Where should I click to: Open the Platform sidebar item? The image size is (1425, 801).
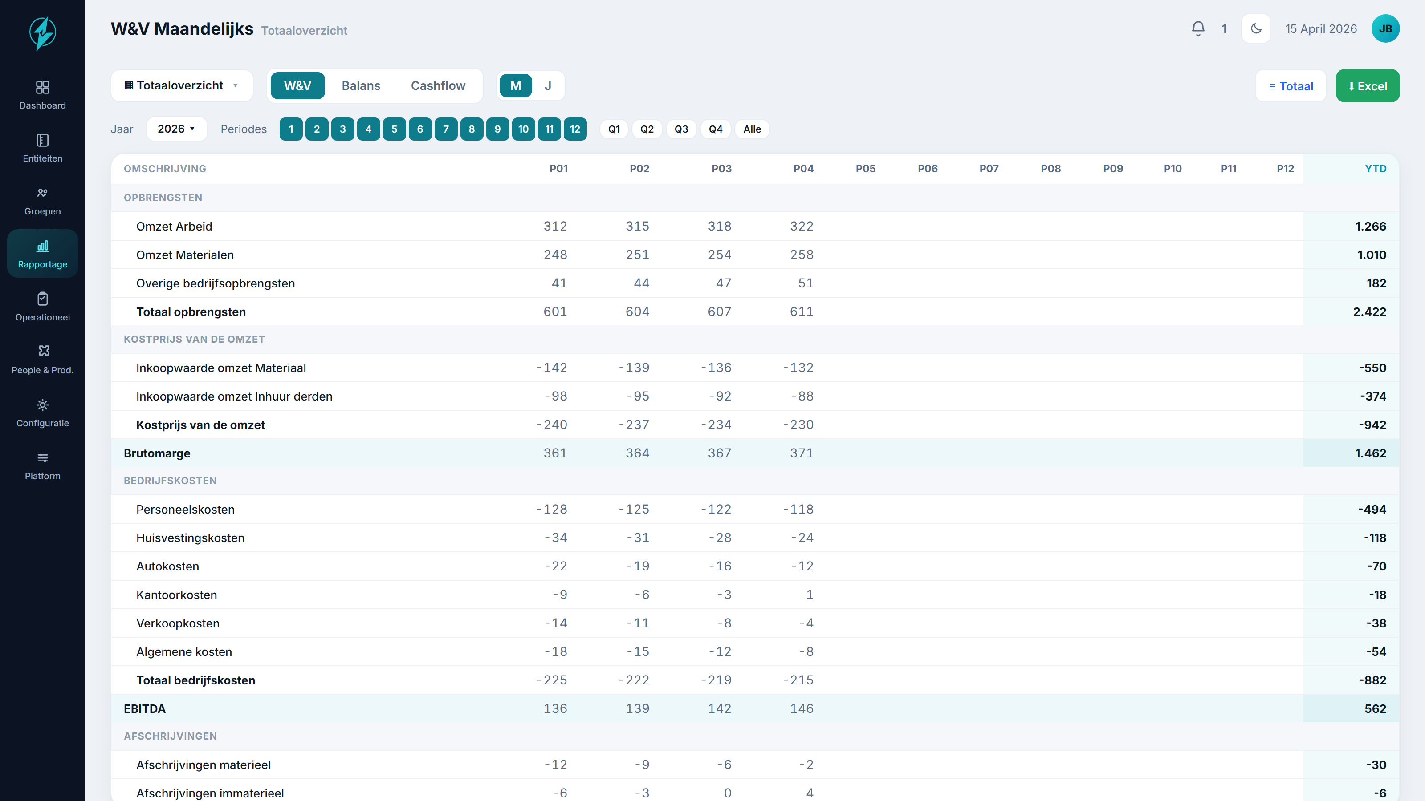tap(43, 466)
